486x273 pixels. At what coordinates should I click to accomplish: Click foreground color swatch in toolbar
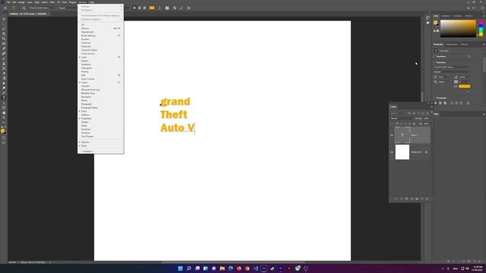tap(3, 130)
